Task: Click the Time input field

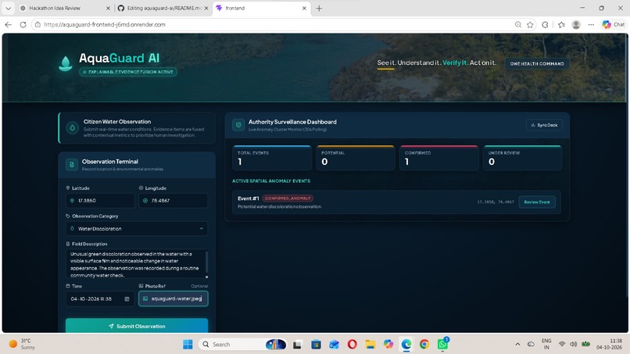Action: 100,299
